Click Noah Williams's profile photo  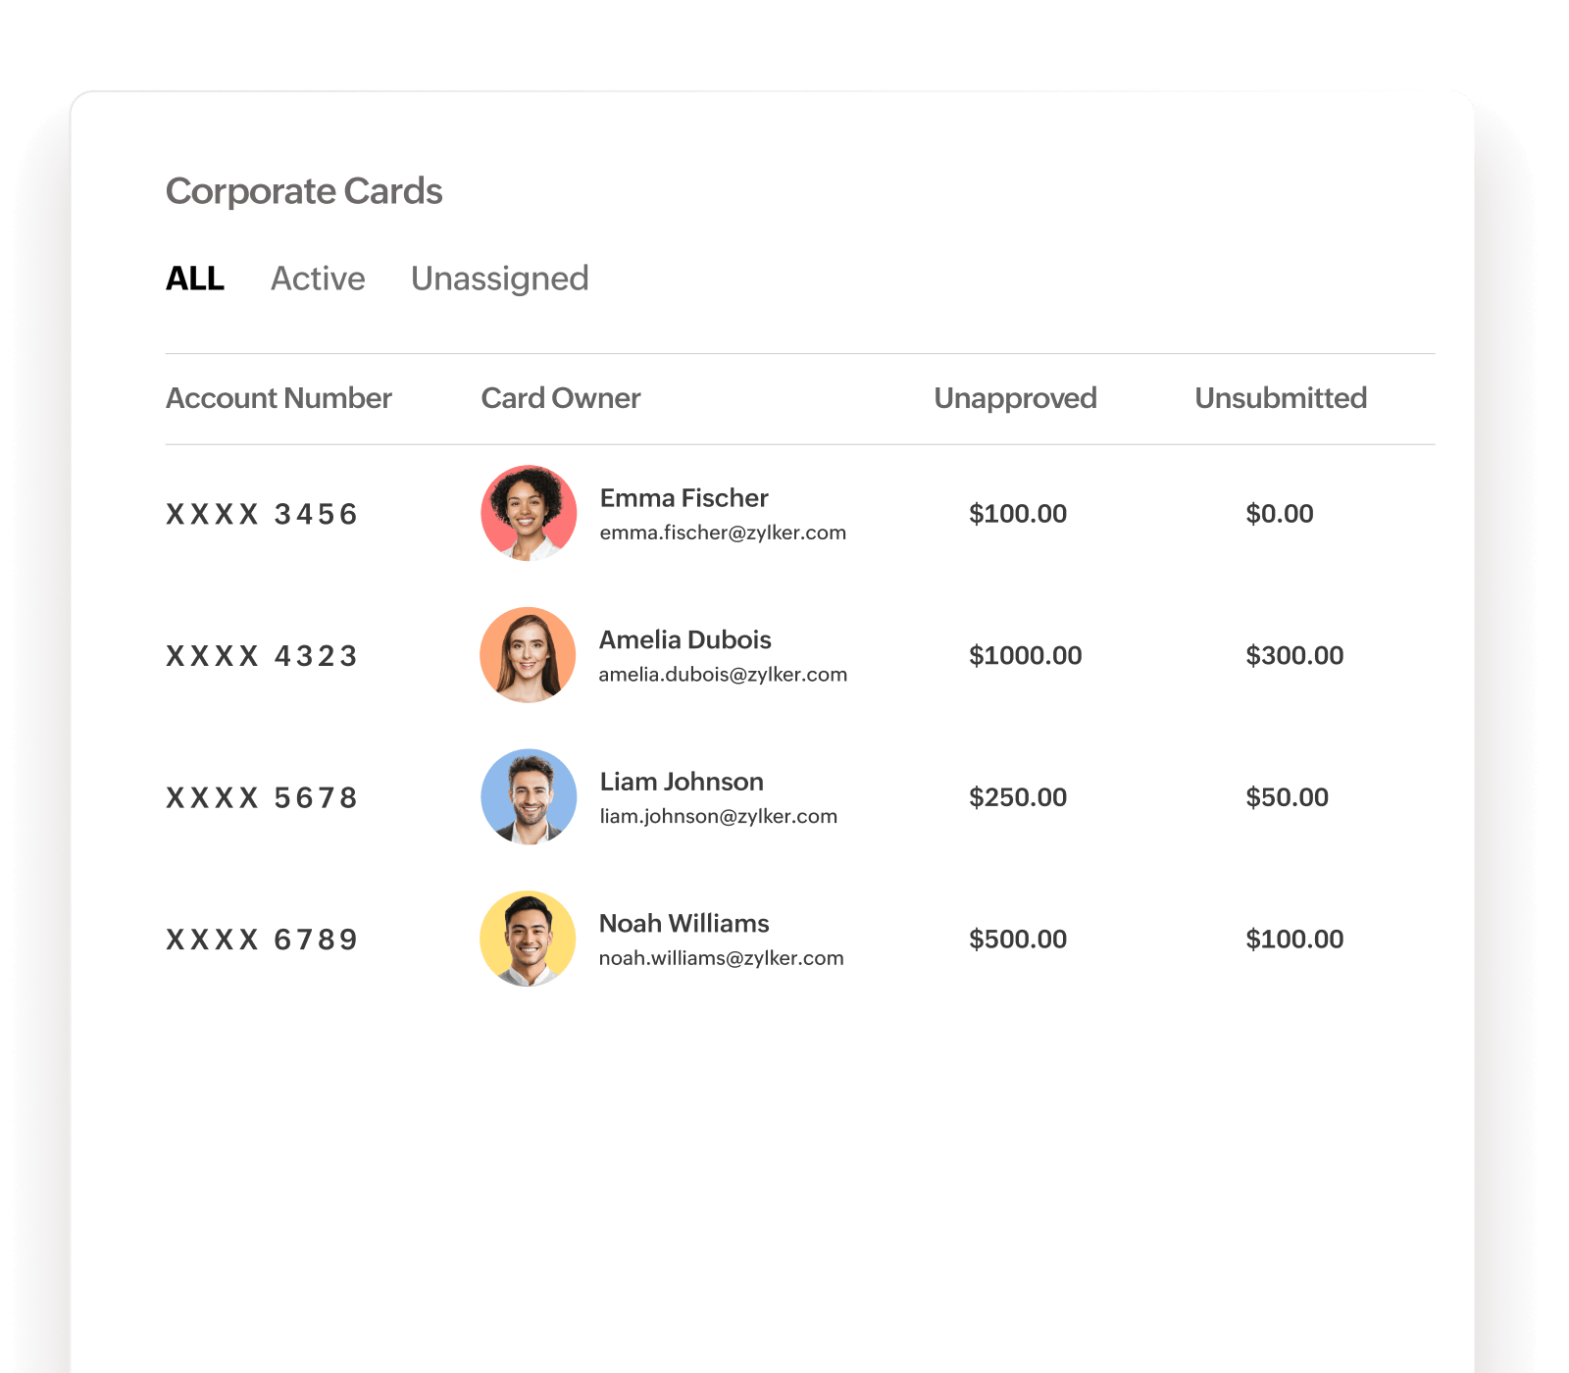click(528, 939)
